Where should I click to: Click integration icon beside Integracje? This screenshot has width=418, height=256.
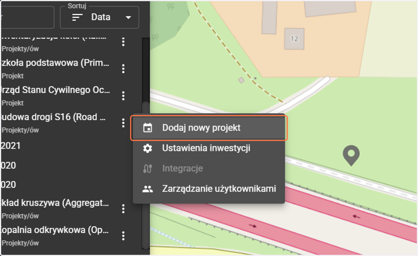pos(148,169)
